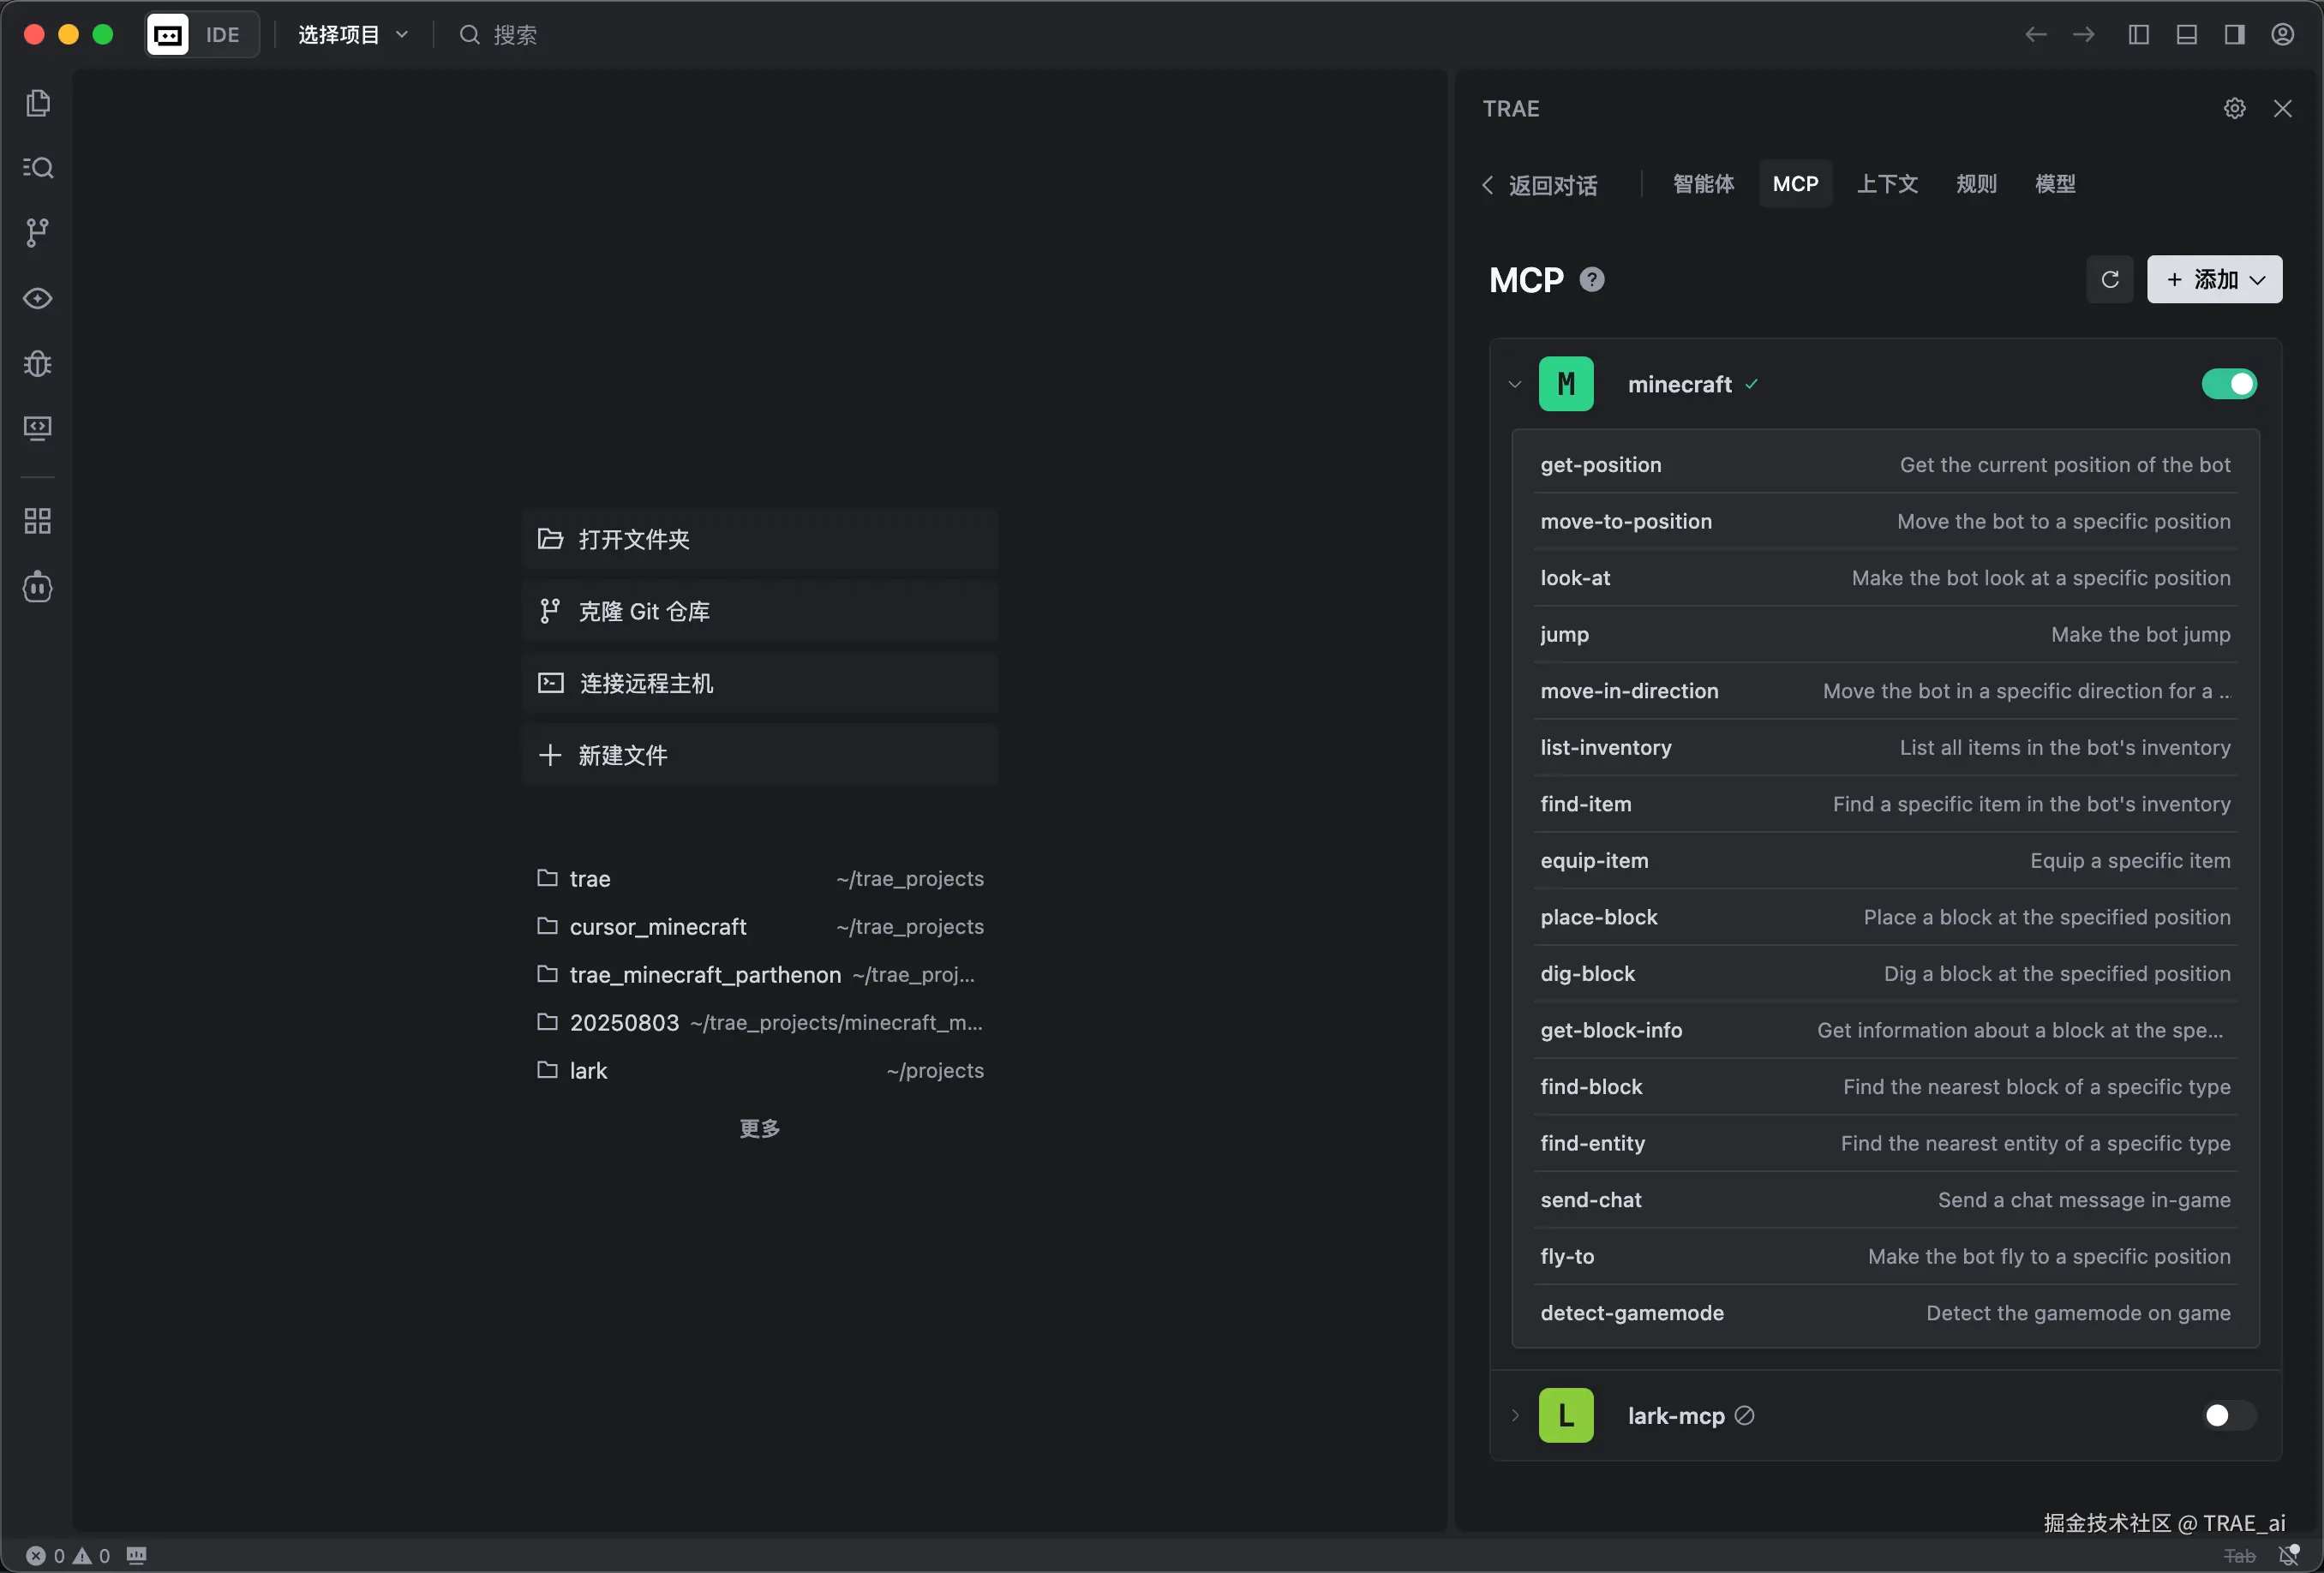Switch to the 规则 tab
This screenshot has width=2324, height=1573.
tap(1976, 184)
